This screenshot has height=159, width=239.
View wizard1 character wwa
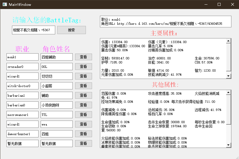point(84,124)
